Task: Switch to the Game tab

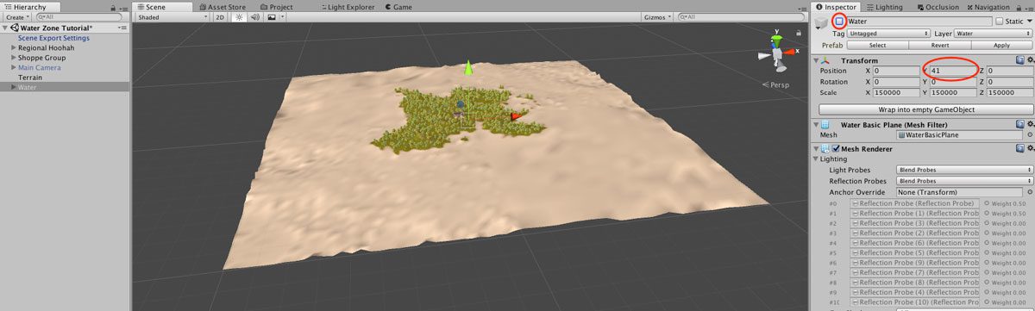Action: pos(398,6)
